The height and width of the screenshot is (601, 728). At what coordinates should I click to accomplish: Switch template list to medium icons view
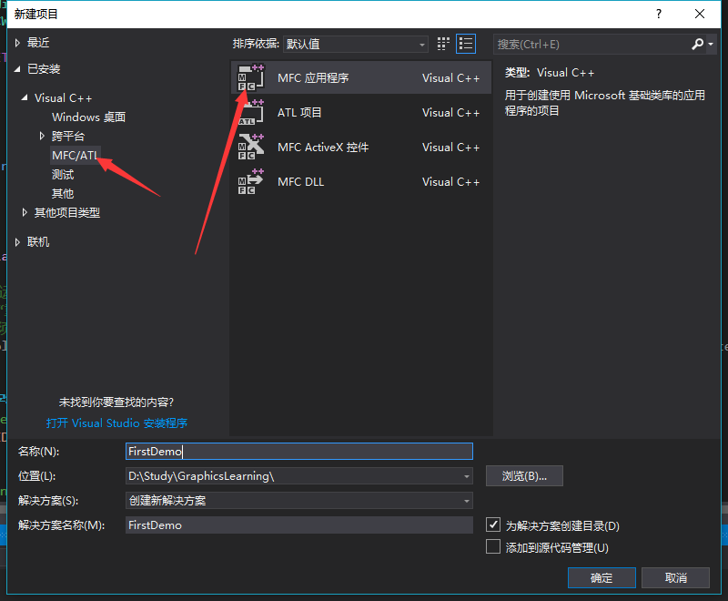(442, 43)
